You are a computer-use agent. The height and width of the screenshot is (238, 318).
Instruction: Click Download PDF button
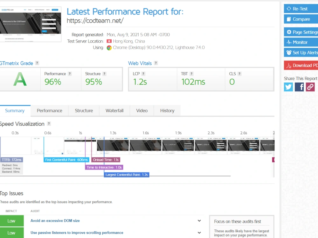click(301, 65)
